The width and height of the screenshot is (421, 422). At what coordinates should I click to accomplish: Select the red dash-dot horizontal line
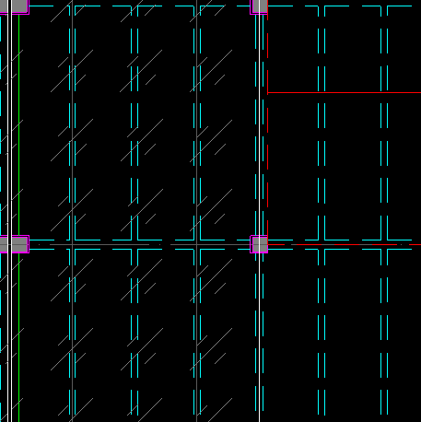coord(344,245)
